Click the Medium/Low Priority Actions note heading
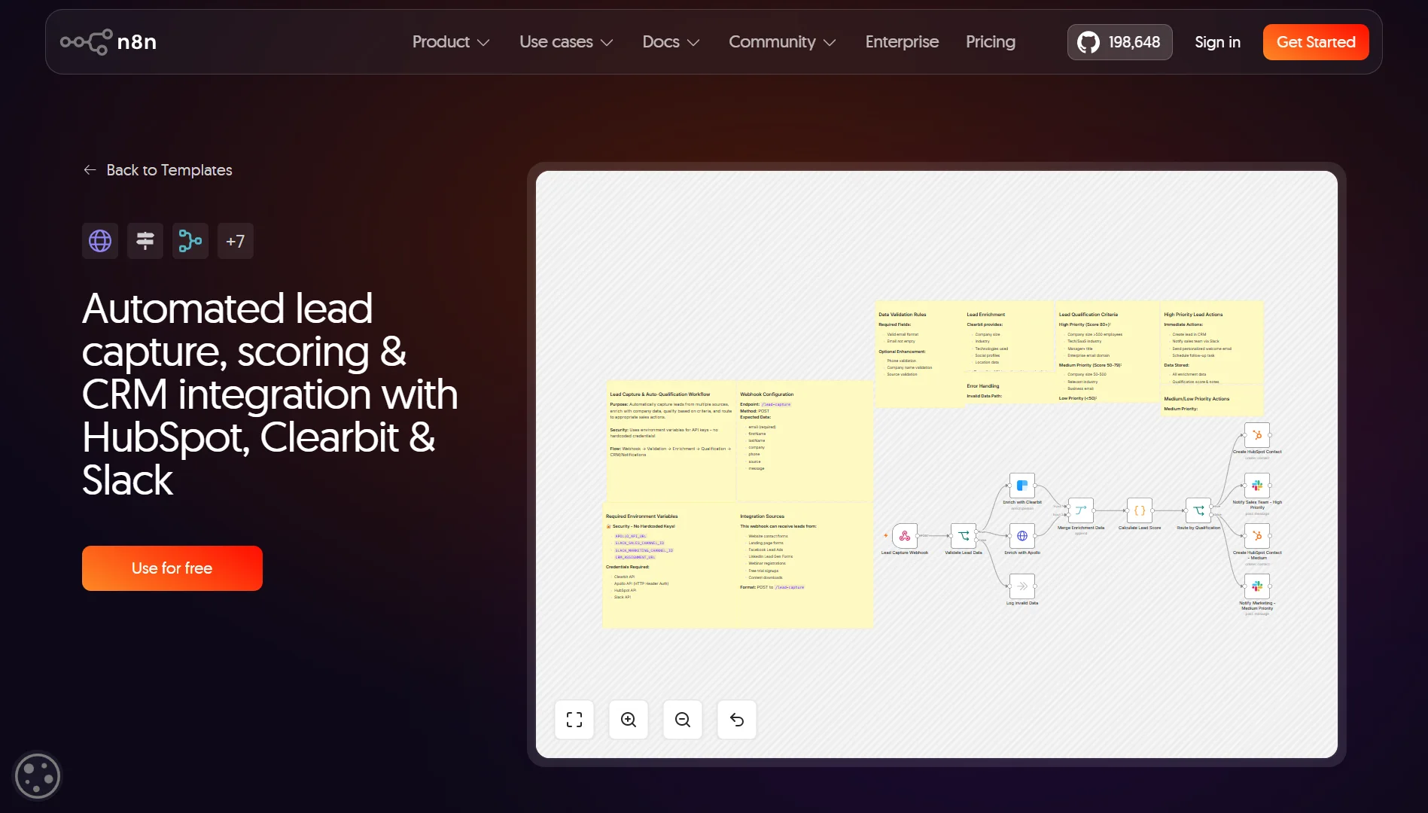Image resolution: width=1428 pixels, height=813 pixels. [1196, 399]
